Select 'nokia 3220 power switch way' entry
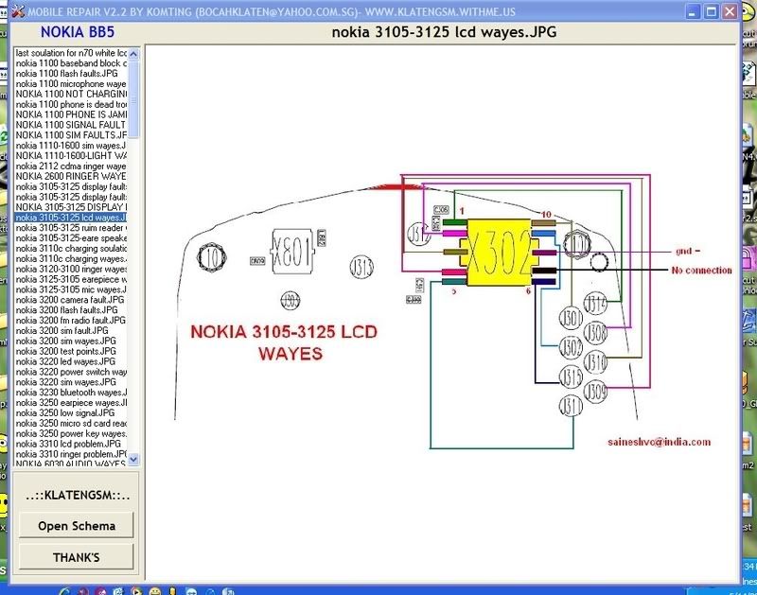The height and width of the screenshot is (595, 757). [71, 372]
